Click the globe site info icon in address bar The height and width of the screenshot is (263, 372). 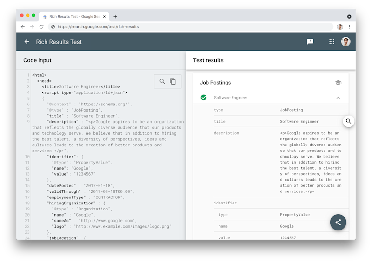(x=53, y=27)
